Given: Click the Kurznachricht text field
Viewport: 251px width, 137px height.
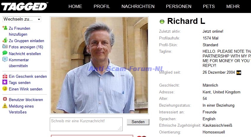Looking at the screenshot, I should pyautogui.click(x=86, y=124).
